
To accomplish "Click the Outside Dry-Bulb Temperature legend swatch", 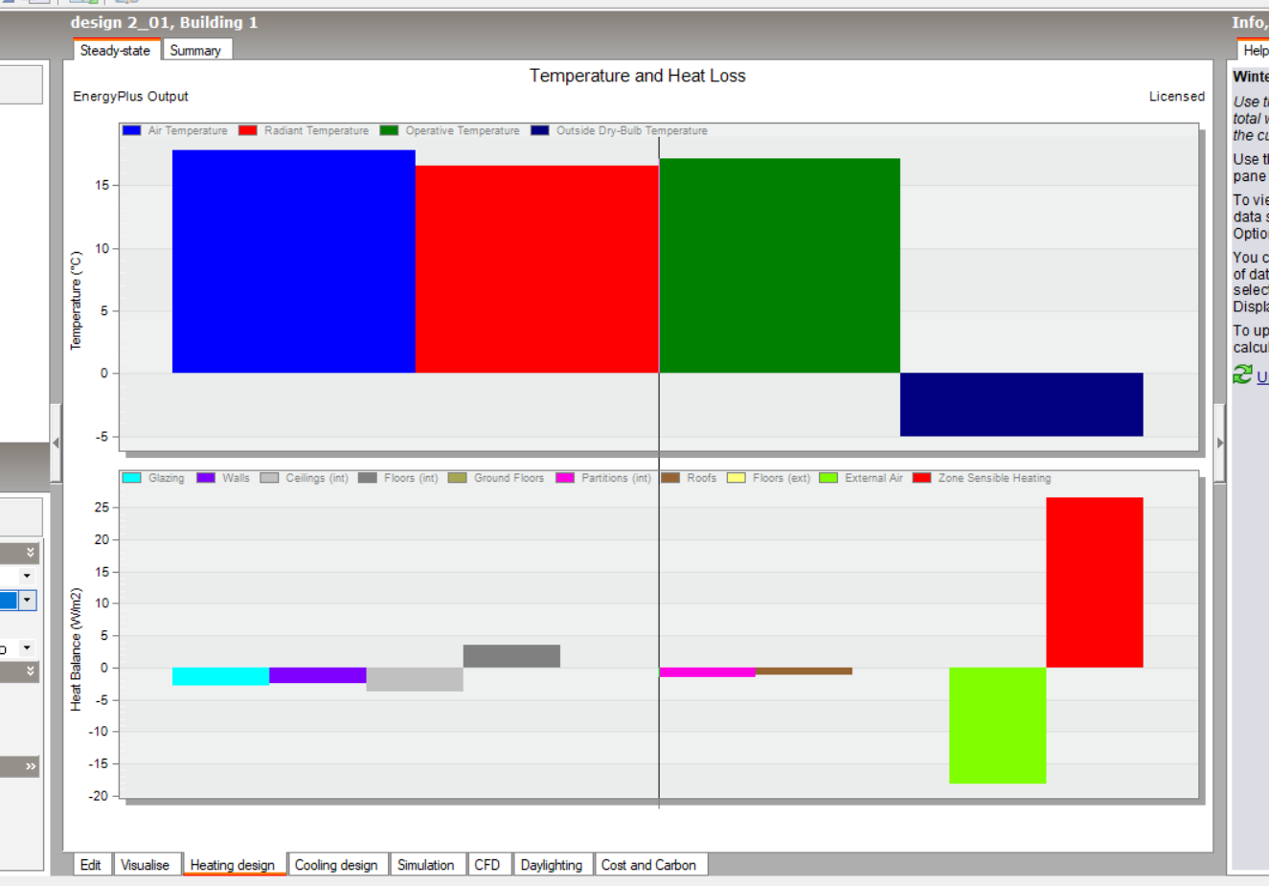I will tap(540, 130).
